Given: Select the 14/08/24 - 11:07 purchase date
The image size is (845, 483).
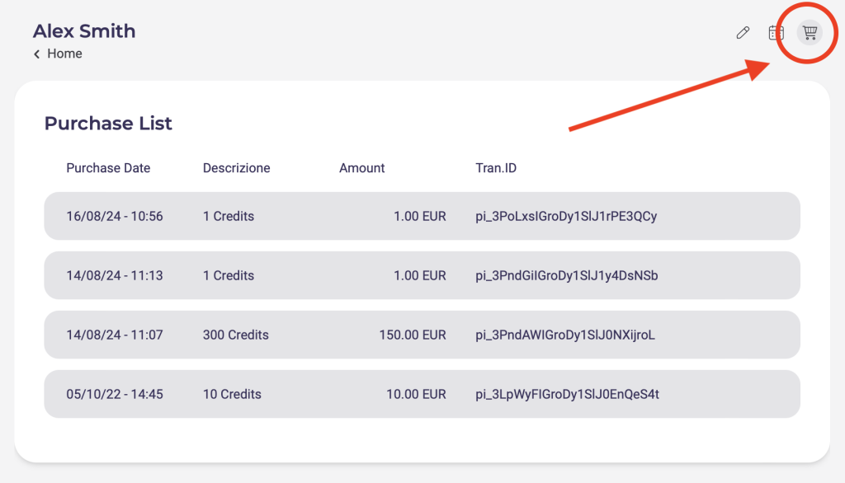Looking at the screenshot, I should (x=115, y=335).
